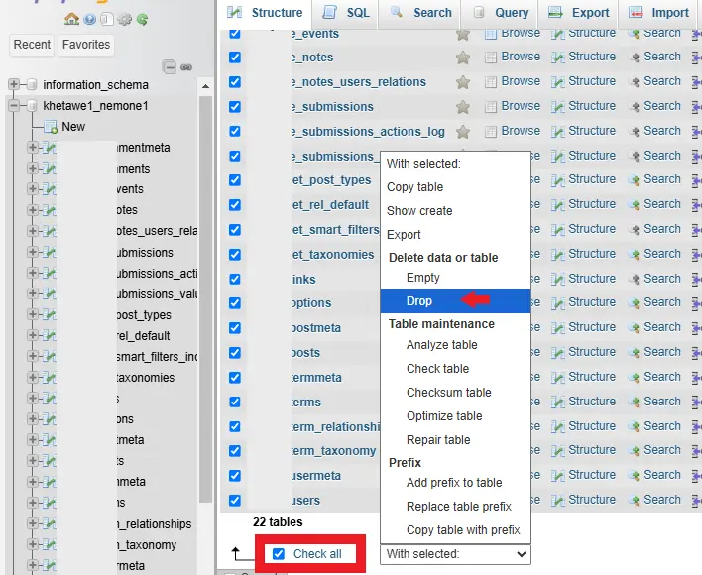
Task: Click the up arrow beside Check all
Action: 236,553
